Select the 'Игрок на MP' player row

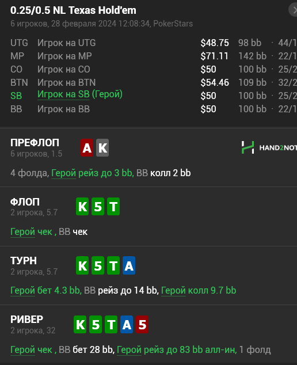(x=148, y=56)
